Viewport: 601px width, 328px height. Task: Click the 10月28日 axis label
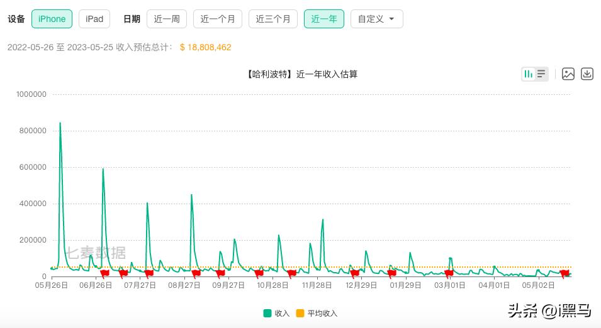(272, 285)
